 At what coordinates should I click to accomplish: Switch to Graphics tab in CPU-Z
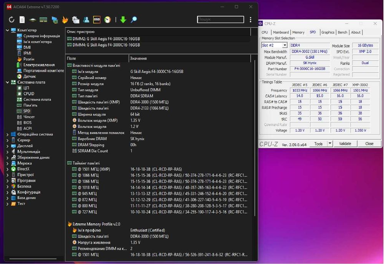(x=328, y=32)
